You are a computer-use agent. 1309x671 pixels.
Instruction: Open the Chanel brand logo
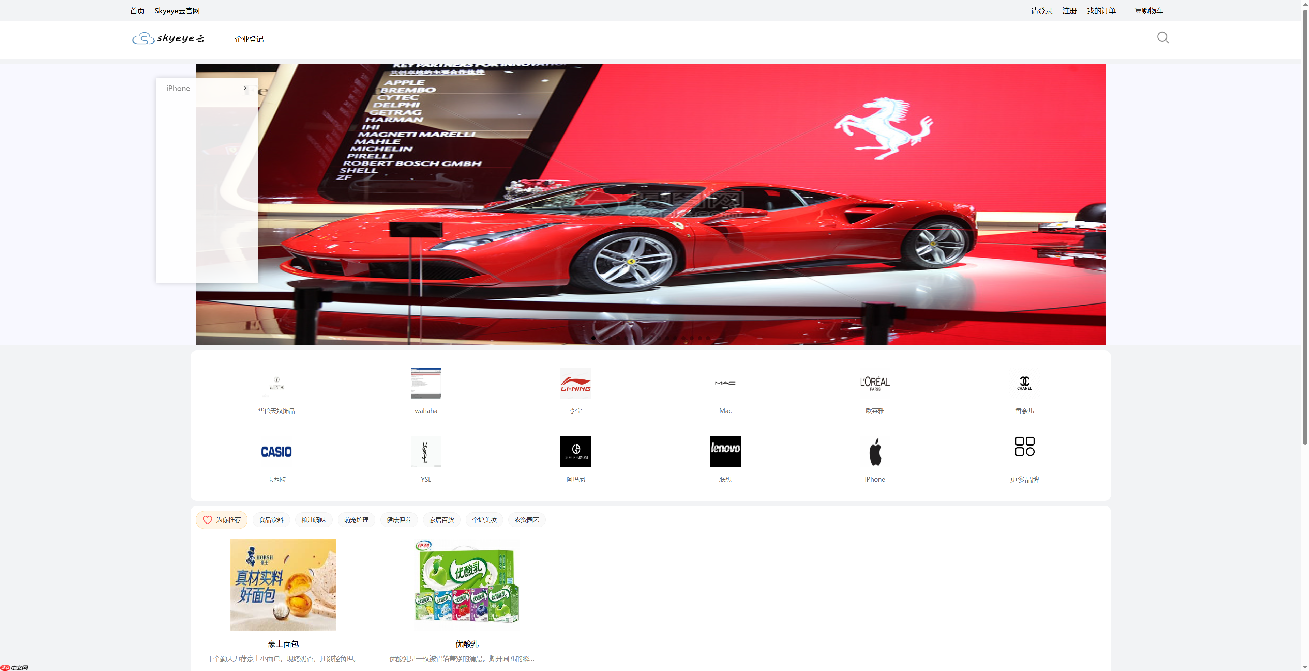tap(1024, 383)
